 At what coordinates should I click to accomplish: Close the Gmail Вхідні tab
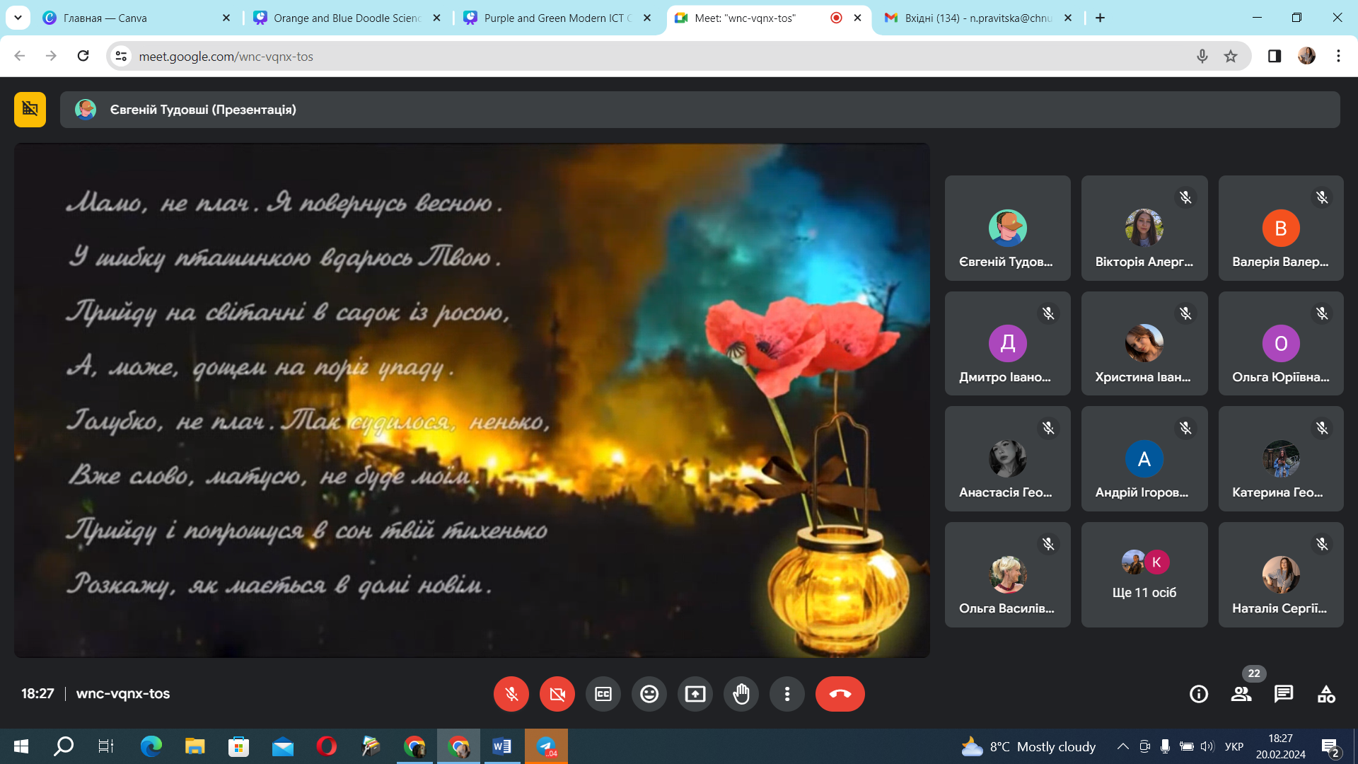click(1068, 18)
